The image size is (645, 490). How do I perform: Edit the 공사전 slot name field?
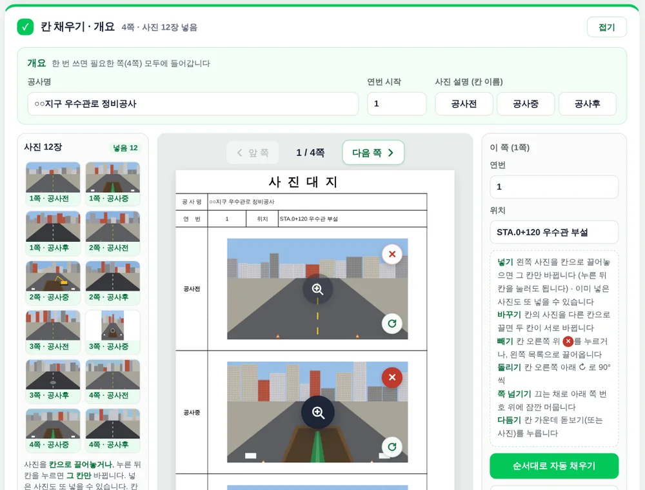(464, 104)
